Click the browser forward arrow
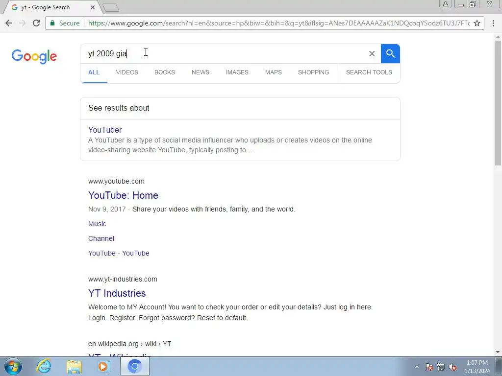The width and height of the screenshot is (502, 376). click(23, 23)
